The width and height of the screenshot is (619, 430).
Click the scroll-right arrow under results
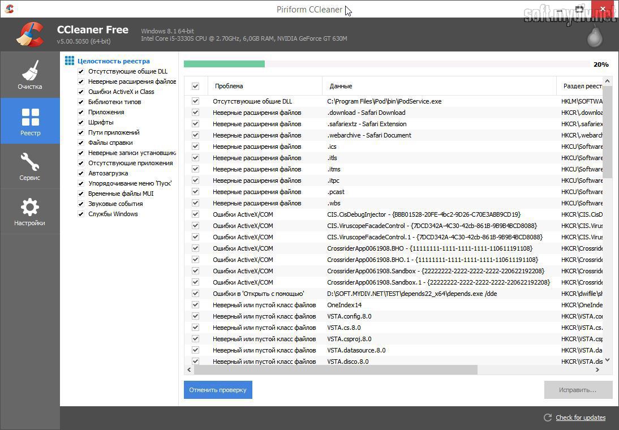click(597, 369)
